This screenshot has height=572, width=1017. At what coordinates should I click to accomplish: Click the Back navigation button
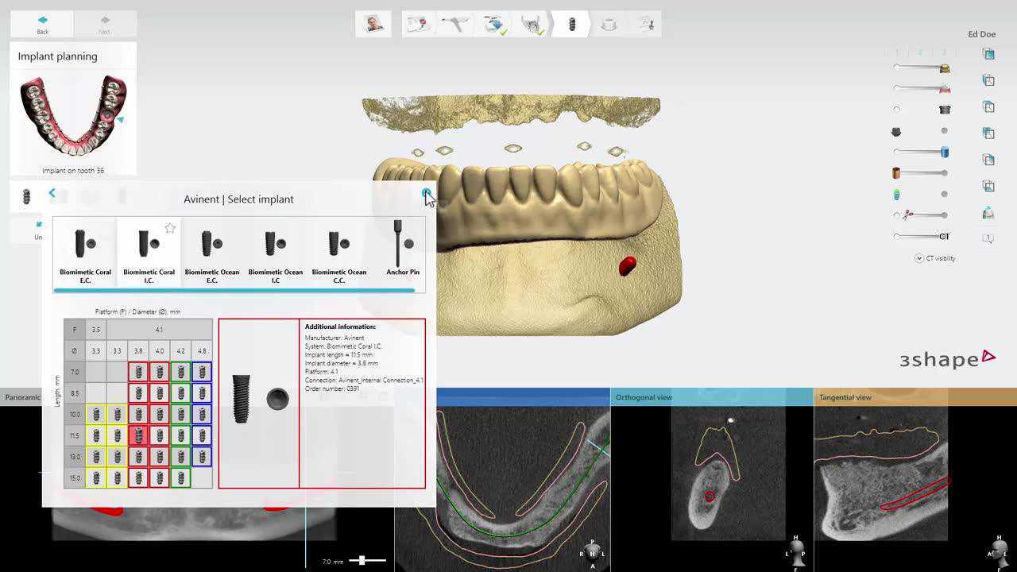coord(41,23)
